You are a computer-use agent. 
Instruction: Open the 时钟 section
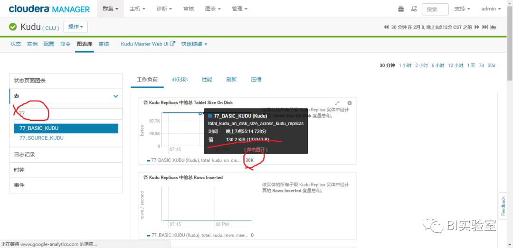click(66, 170)
